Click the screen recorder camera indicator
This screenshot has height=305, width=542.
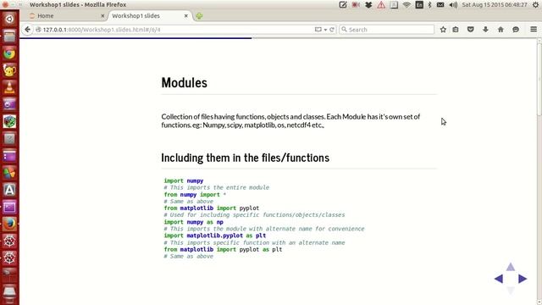[356, 5]
